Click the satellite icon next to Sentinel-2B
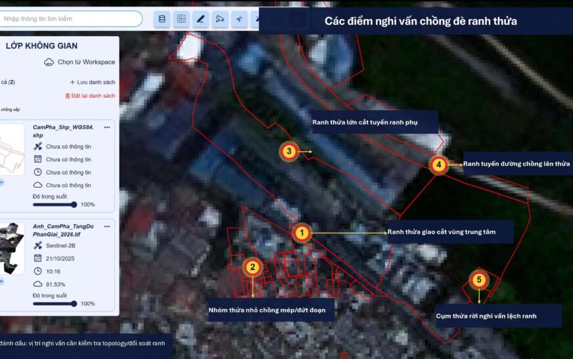Image resolution: width=573 pixels, height=359 pixels. [x=37, y=245]
